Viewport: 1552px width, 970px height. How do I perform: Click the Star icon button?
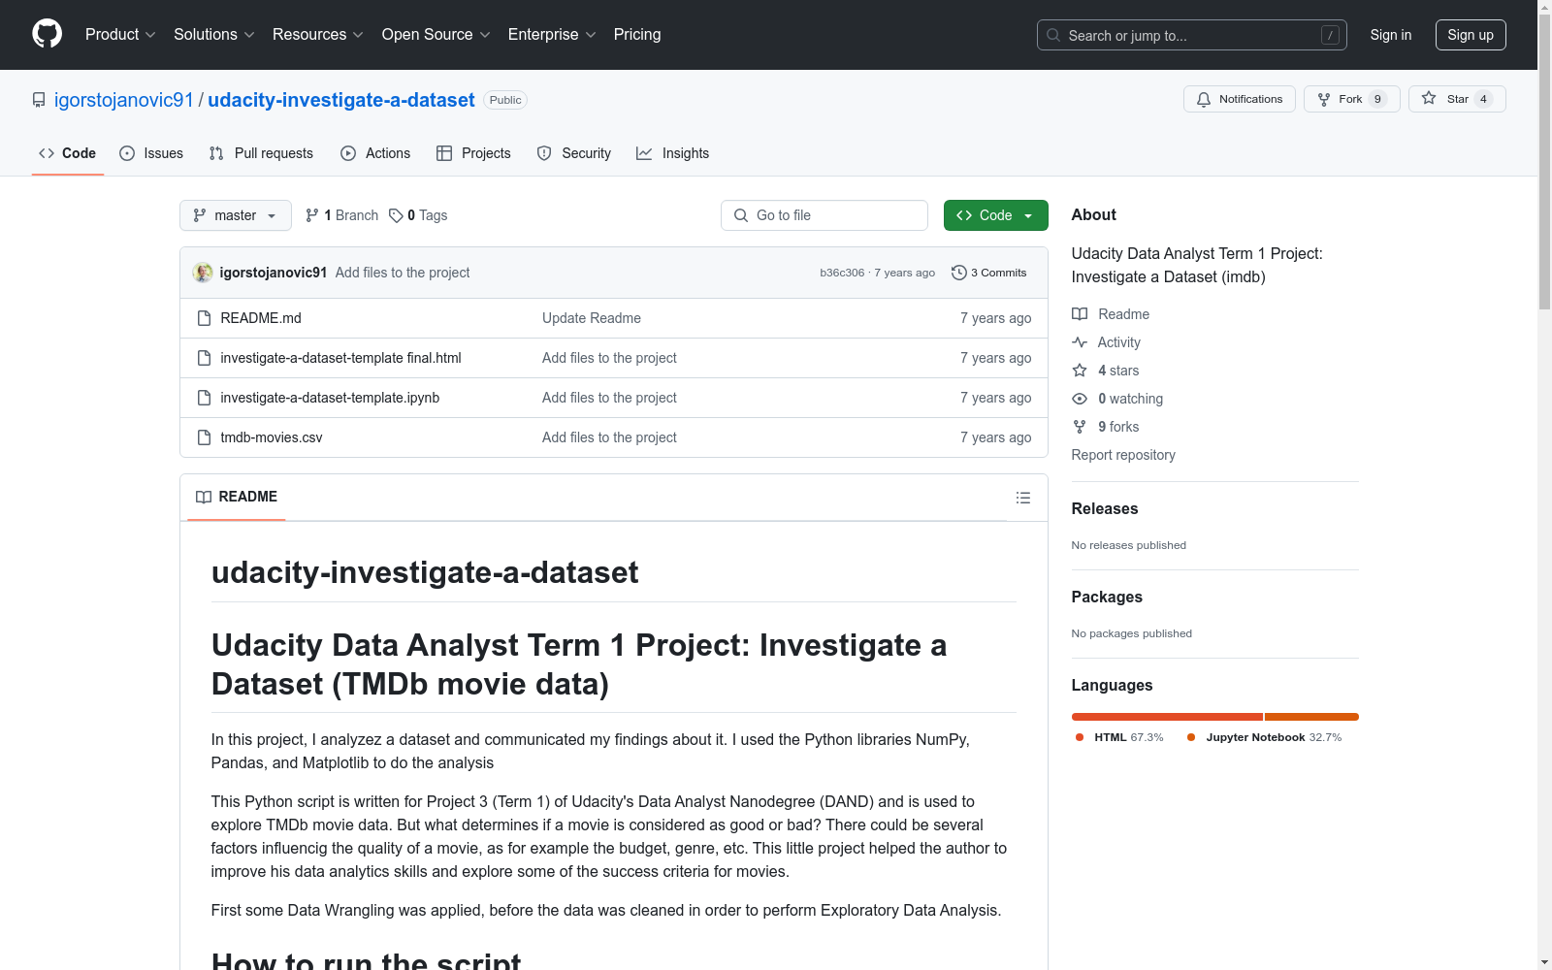(1429, 99)
